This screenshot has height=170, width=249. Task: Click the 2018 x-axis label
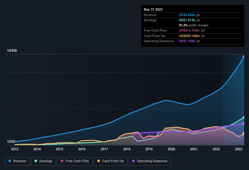pos(126,149)
